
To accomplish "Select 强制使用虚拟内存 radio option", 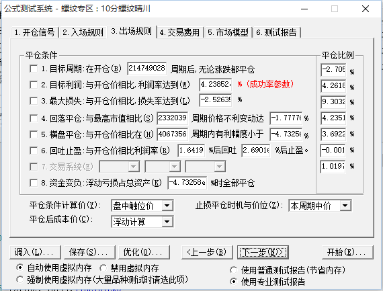I will pos(19,280).
